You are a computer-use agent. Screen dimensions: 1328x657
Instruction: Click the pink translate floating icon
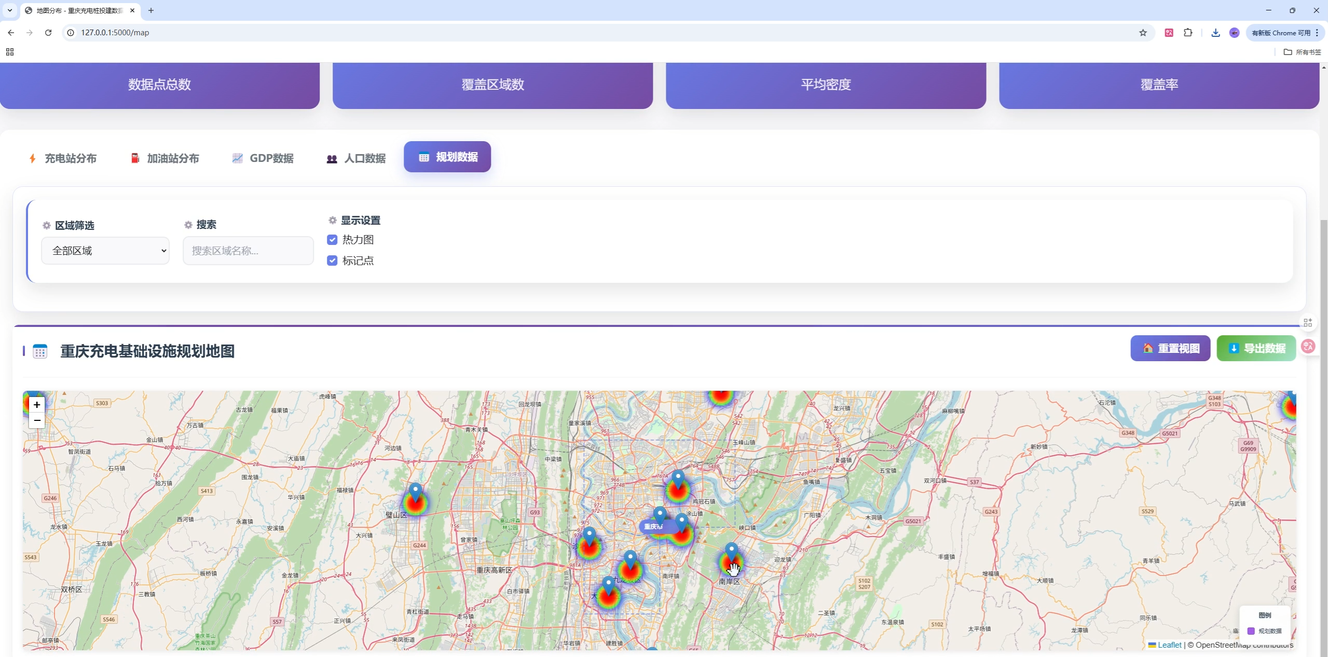pos(1308,346)
